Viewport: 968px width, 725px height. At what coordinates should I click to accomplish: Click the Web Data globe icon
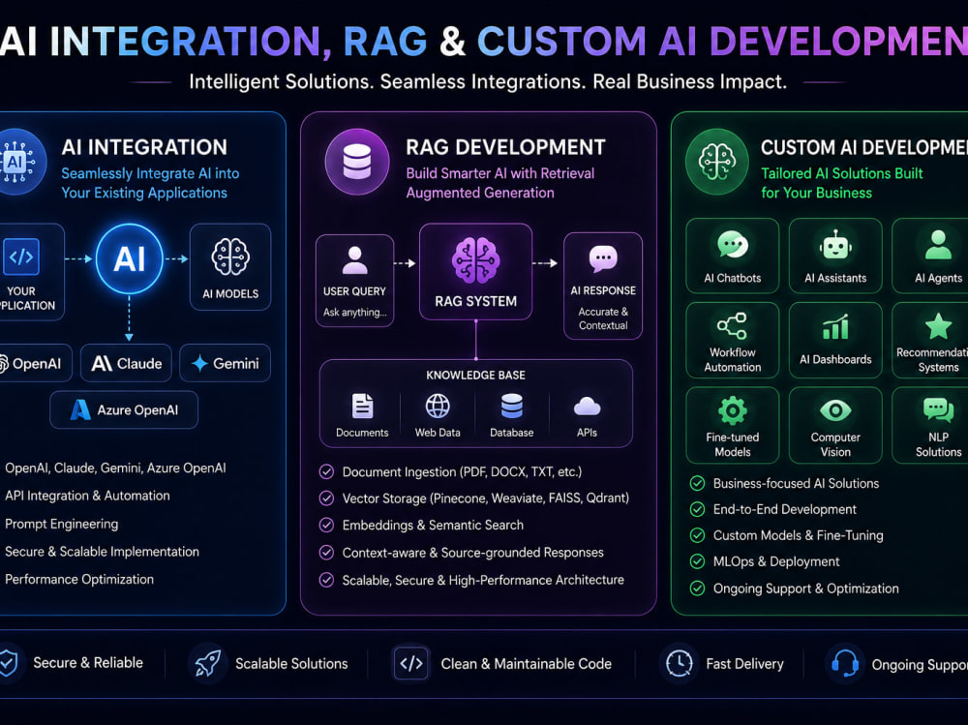click(438, 407)
